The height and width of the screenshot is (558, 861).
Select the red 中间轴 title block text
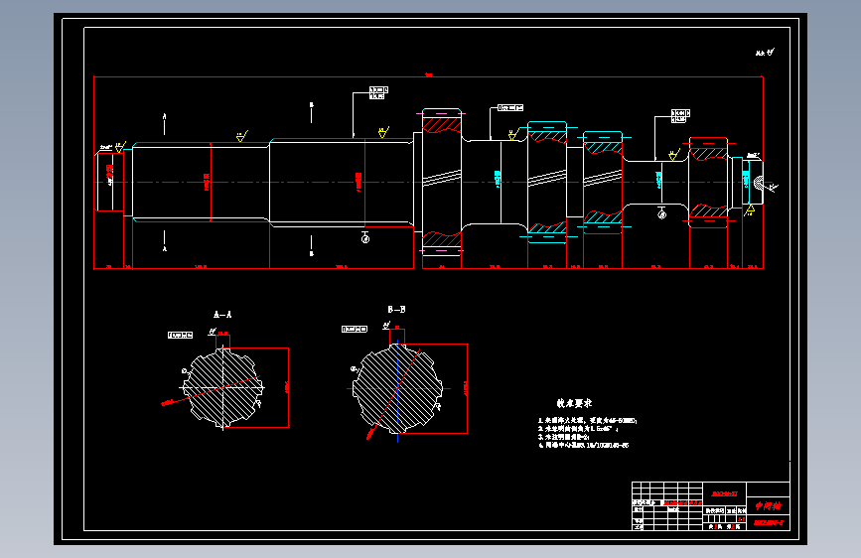click(768, 505)
